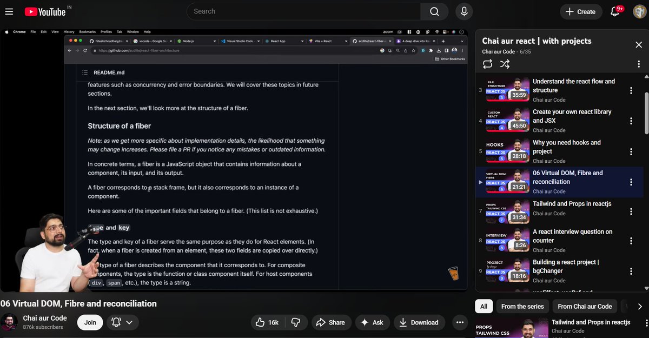Play Building a react project bgChanger
The width and height of the screenshot is (649, 338).
tap(566, 266)
